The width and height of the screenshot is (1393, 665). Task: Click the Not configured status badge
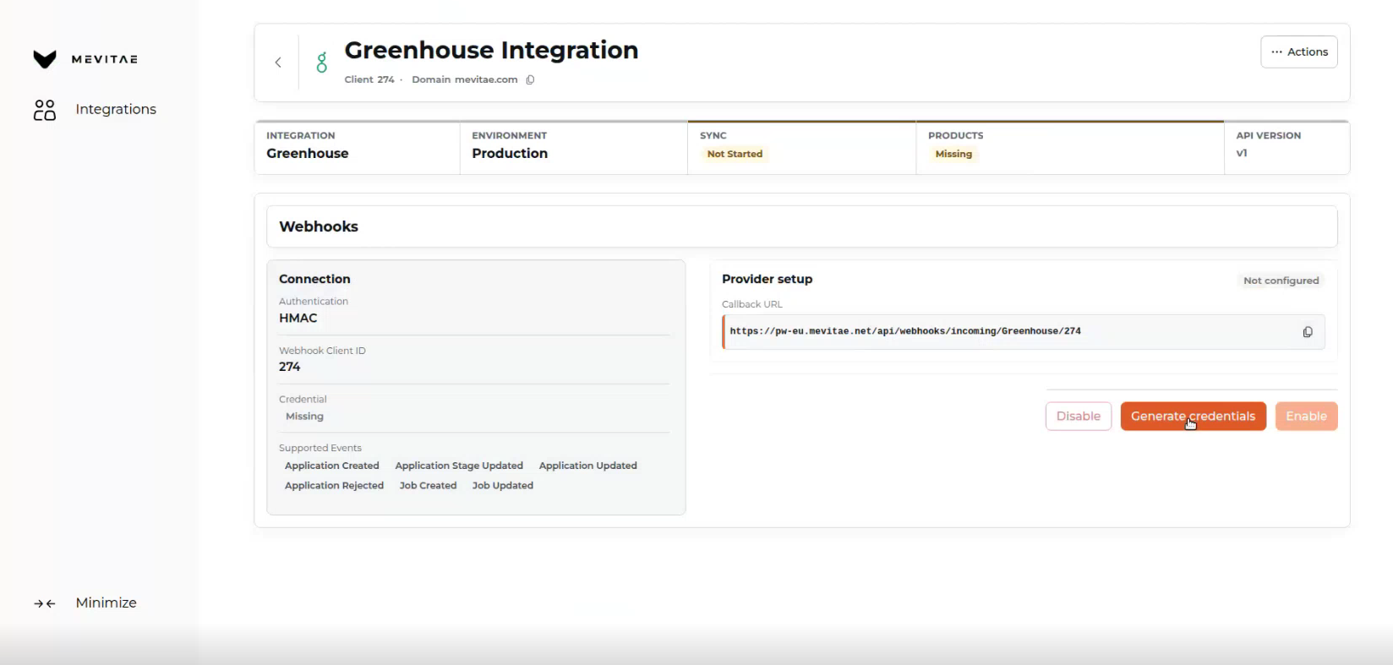pyautogui.click(x=1281, y=281)
